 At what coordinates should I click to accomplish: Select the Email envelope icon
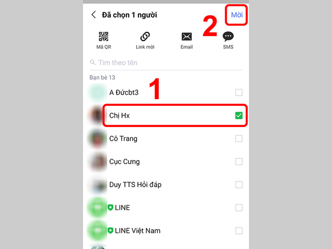pos(186,37)
